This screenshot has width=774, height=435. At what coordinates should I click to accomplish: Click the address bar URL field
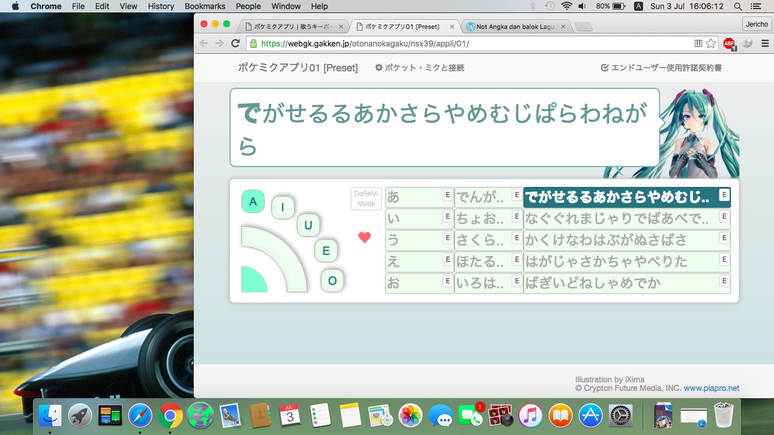(x=470, y=44)
